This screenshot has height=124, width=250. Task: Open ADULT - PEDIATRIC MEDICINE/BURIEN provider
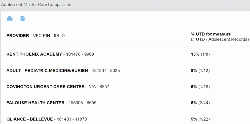47,70
